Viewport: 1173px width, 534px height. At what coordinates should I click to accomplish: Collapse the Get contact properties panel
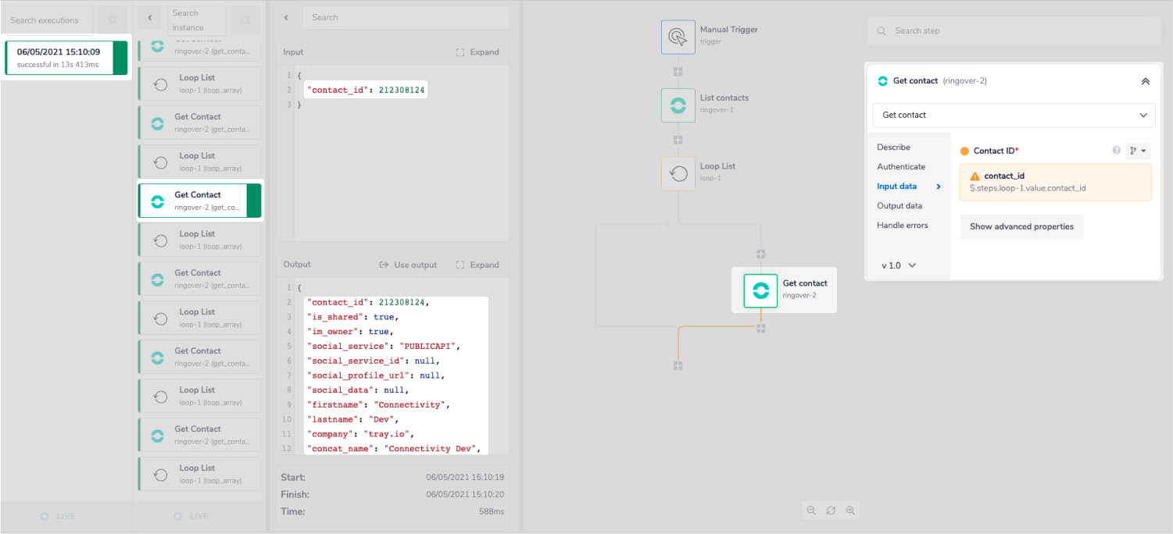point(1146,80)
